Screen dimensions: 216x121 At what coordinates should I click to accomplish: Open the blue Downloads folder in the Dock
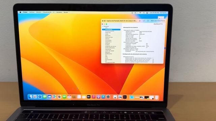click(x=132, y=97)
